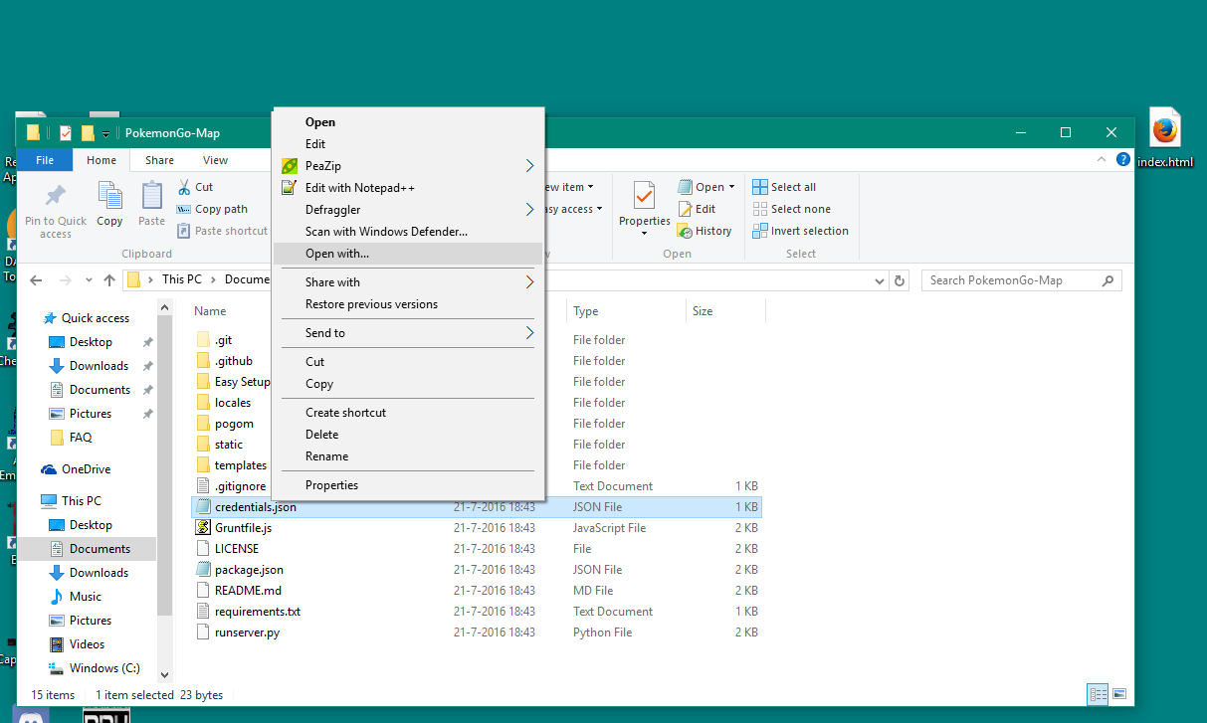Choose Properties from context menu
Screen dimensions: 1207x723
[x=408, y=485]
